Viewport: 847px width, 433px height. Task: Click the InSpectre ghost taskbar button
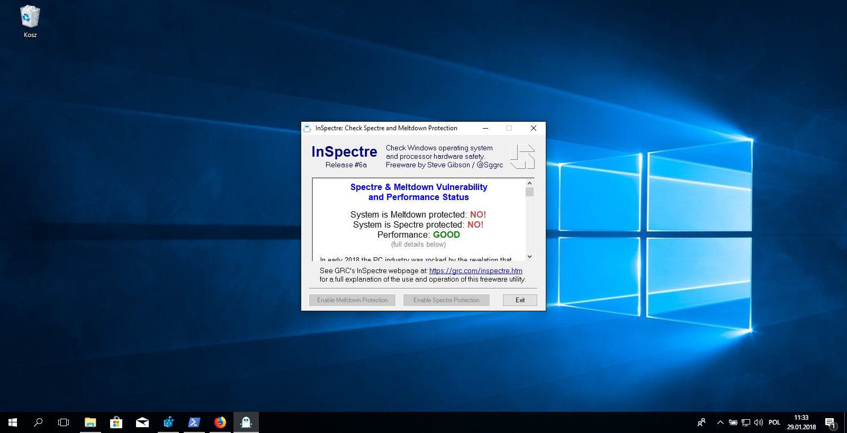click(246, 422)
